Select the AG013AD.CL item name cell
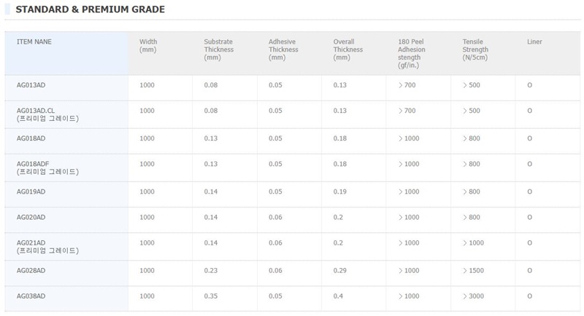This screenshot has height=316, width=584. pos(47,114)
